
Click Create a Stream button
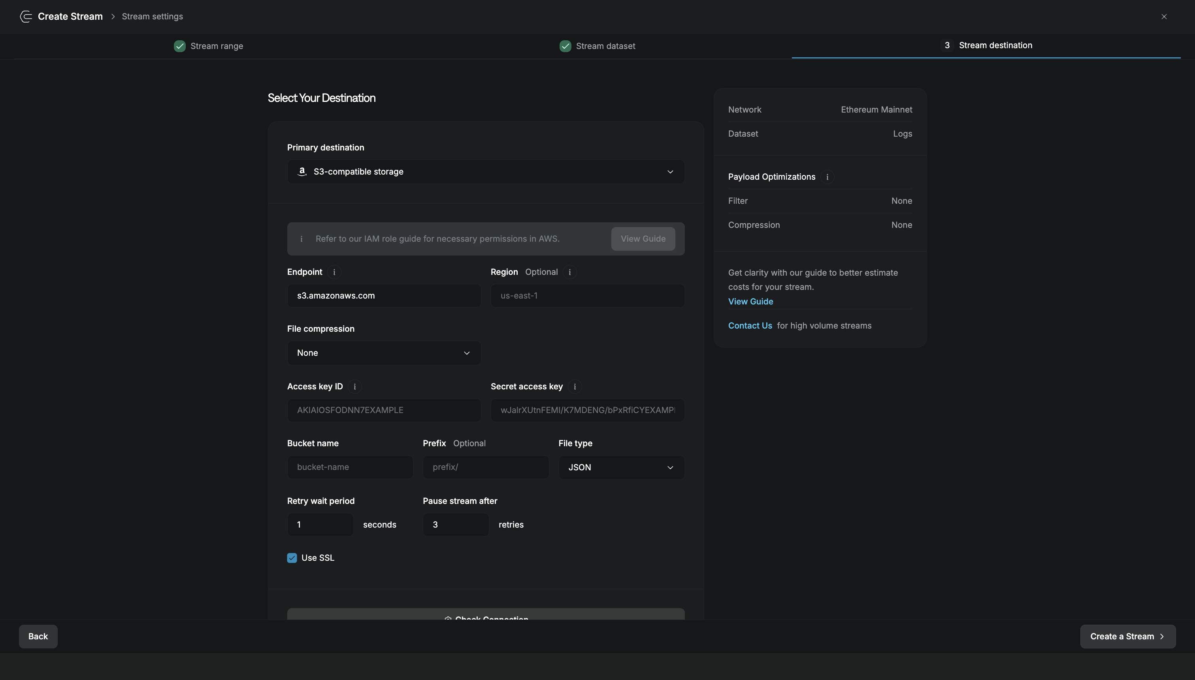point(1128,637)
